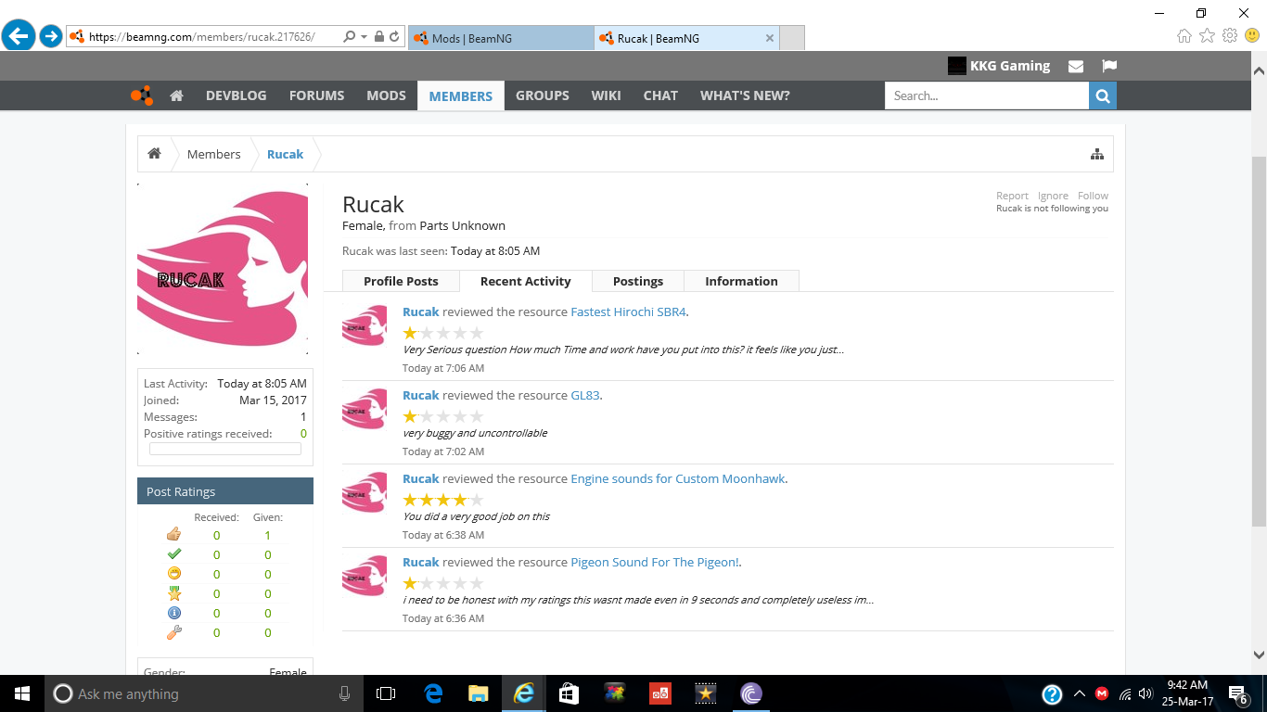
Task: Click Rucak username in Engine sounds review
Action: tap(421, 478)
